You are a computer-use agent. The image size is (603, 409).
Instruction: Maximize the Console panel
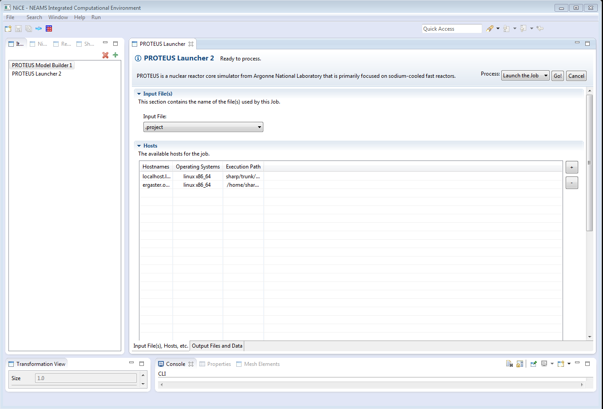[587, 364]
